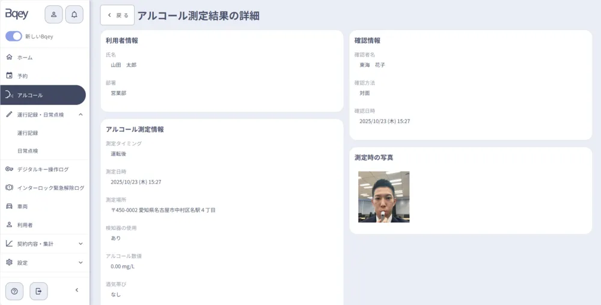Click the logout icon button
The height and width of the screenshot is (305, 601).
point(38,291)
